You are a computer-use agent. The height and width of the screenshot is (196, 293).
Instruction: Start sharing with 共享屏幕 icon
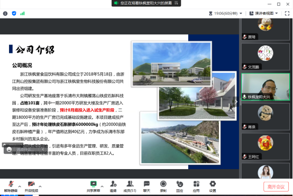[x=93, y=186]
